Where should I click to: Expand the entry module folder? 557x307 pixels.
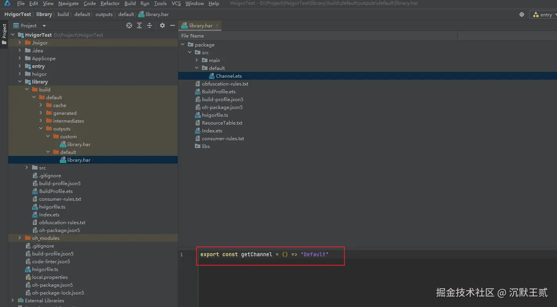pos(20,66)
